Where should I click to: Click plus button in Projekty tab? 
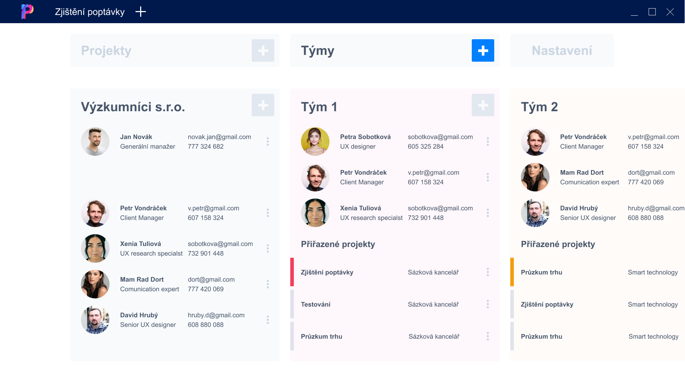263,51
